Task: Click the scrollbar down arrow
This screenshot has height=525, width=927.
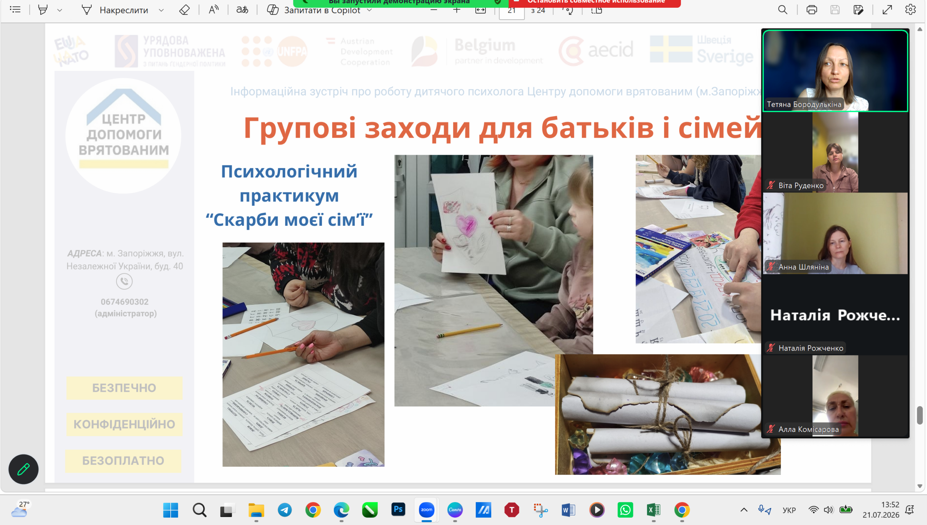Action: point(920,486)
